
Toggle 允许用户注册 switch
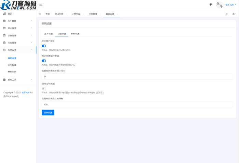[x=44, y=46]
